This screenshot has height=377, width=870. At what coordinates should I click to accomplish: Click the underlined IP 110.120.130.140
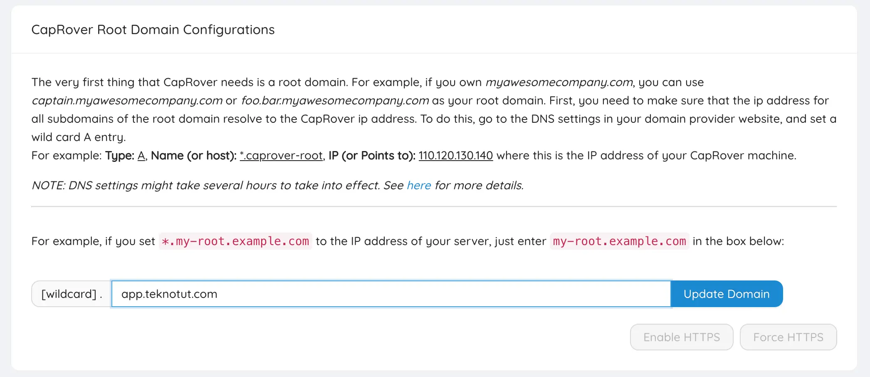pos(455,156)
